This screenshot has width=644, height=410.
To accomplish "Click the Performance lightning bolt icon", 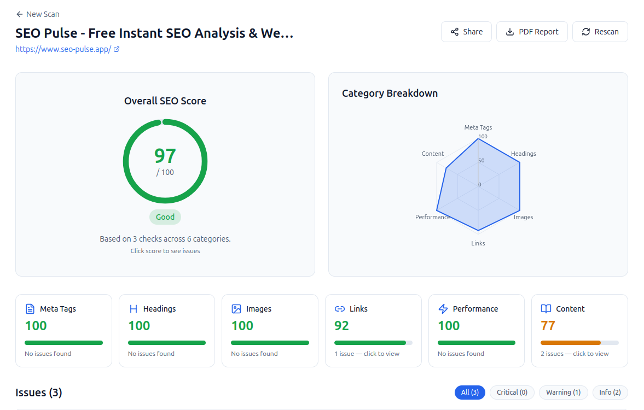I will pos(443,308).
